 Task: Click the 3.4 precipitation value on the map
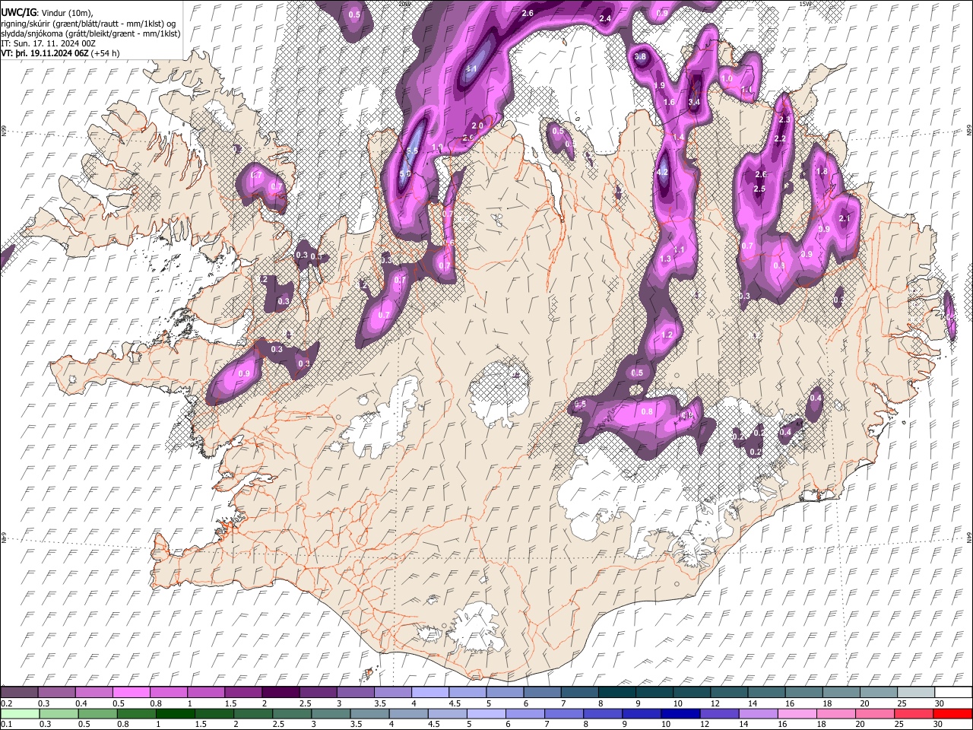(x=694, y=101)
